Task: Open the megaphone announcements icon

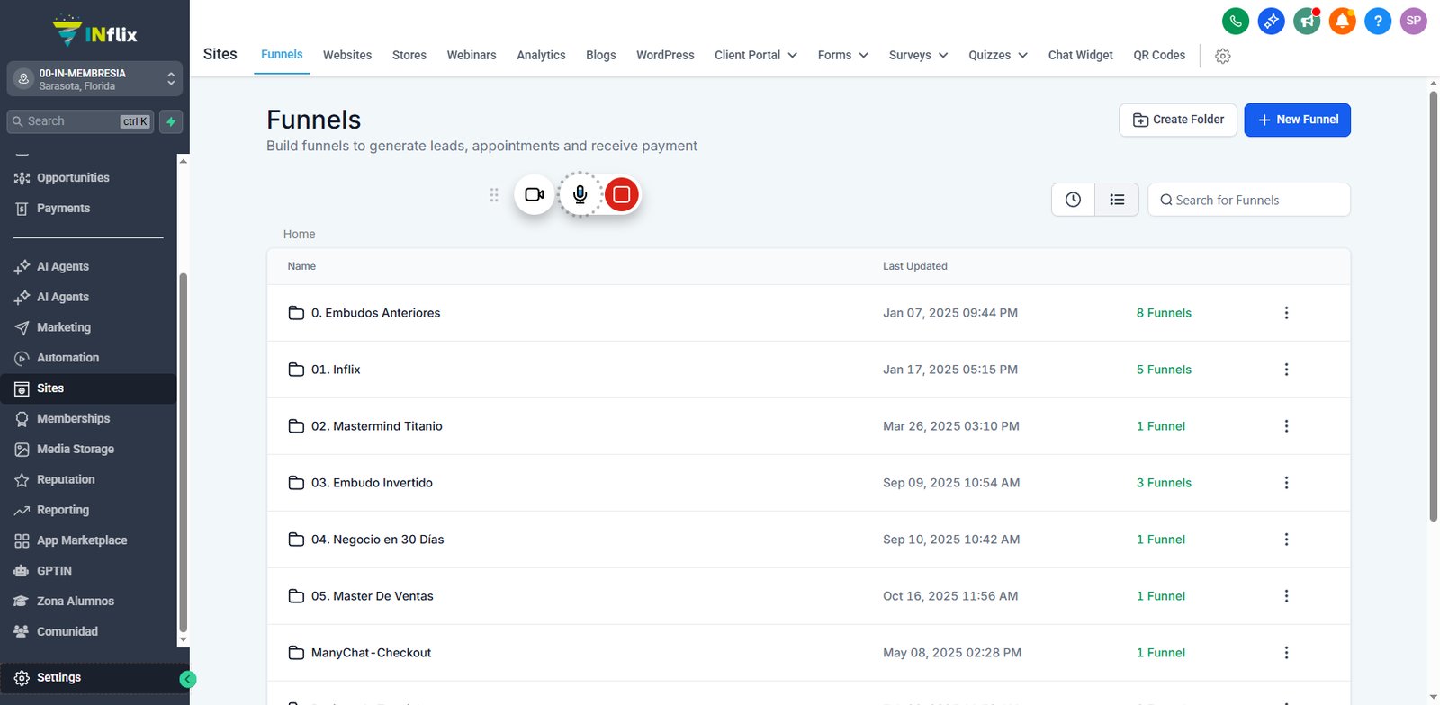Action: [1307, 21]
